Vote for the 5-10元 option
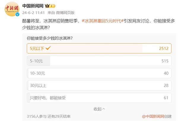The height and width of the screenshot is (121, 178). coord(99,61)
